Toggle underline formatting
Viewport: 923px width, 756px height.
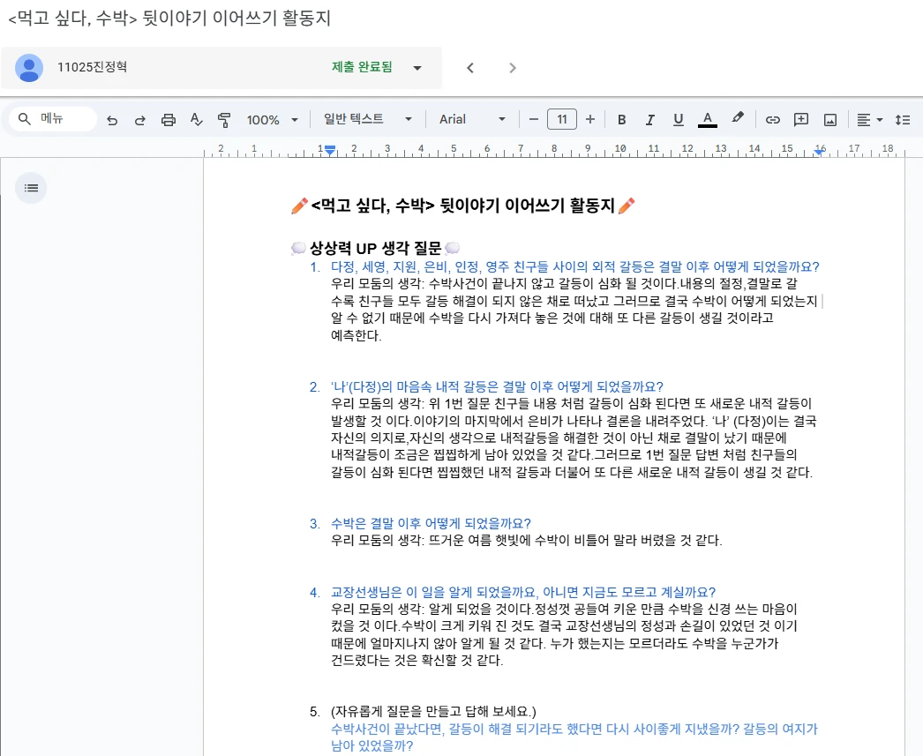679,119
